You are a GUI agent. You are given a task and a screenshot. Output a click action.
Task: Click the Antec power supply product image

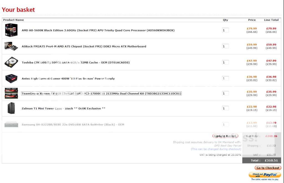[11, 78]
